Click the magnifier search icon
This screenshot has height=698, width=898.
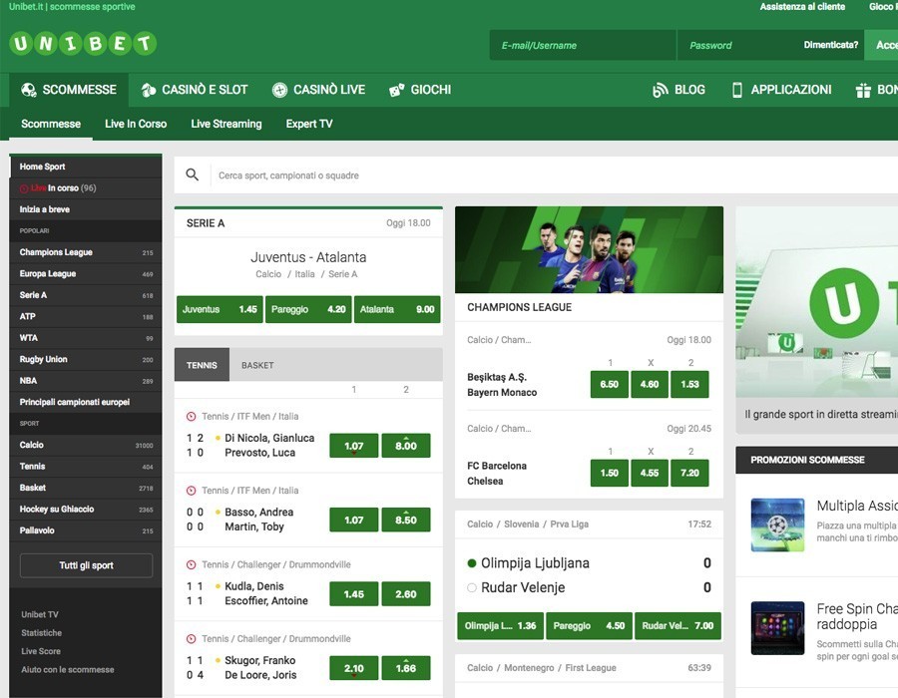point(193,174)
